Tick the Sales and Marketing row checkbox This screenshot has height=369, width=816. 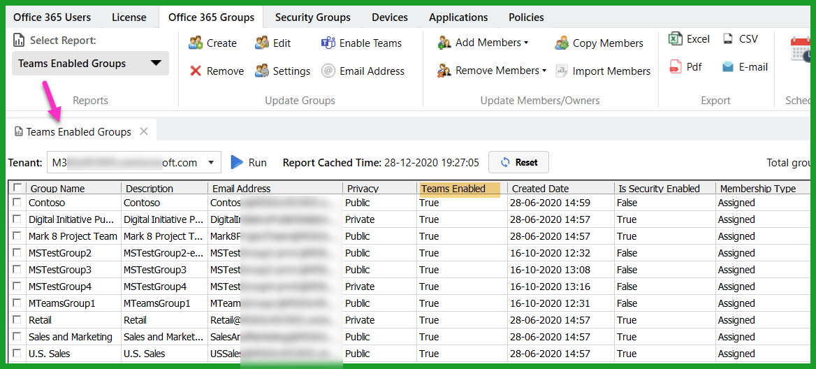click(x=17, y=336)
